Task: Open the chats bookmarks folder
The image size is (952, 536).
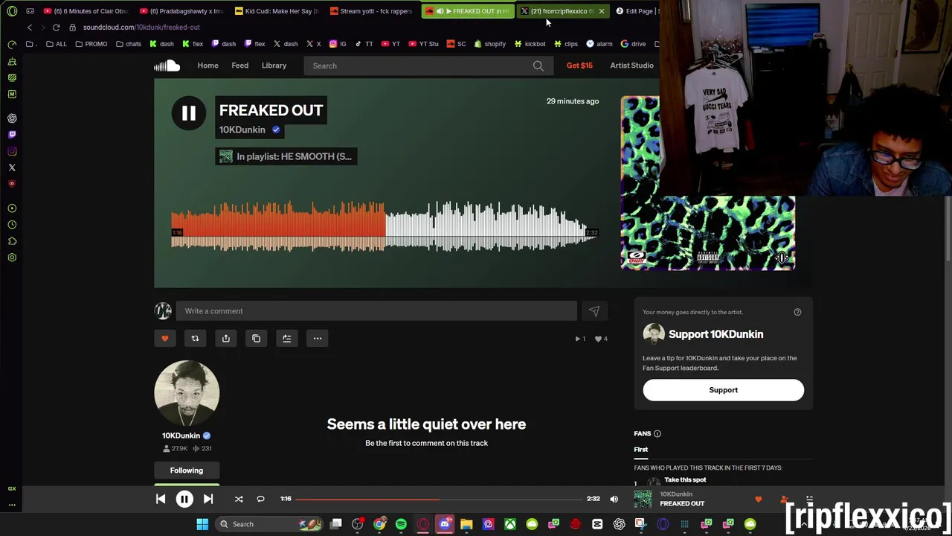Action: (x=128, y=44)
